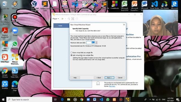
Task: Open the notification center icon
Action: [178, 99]
